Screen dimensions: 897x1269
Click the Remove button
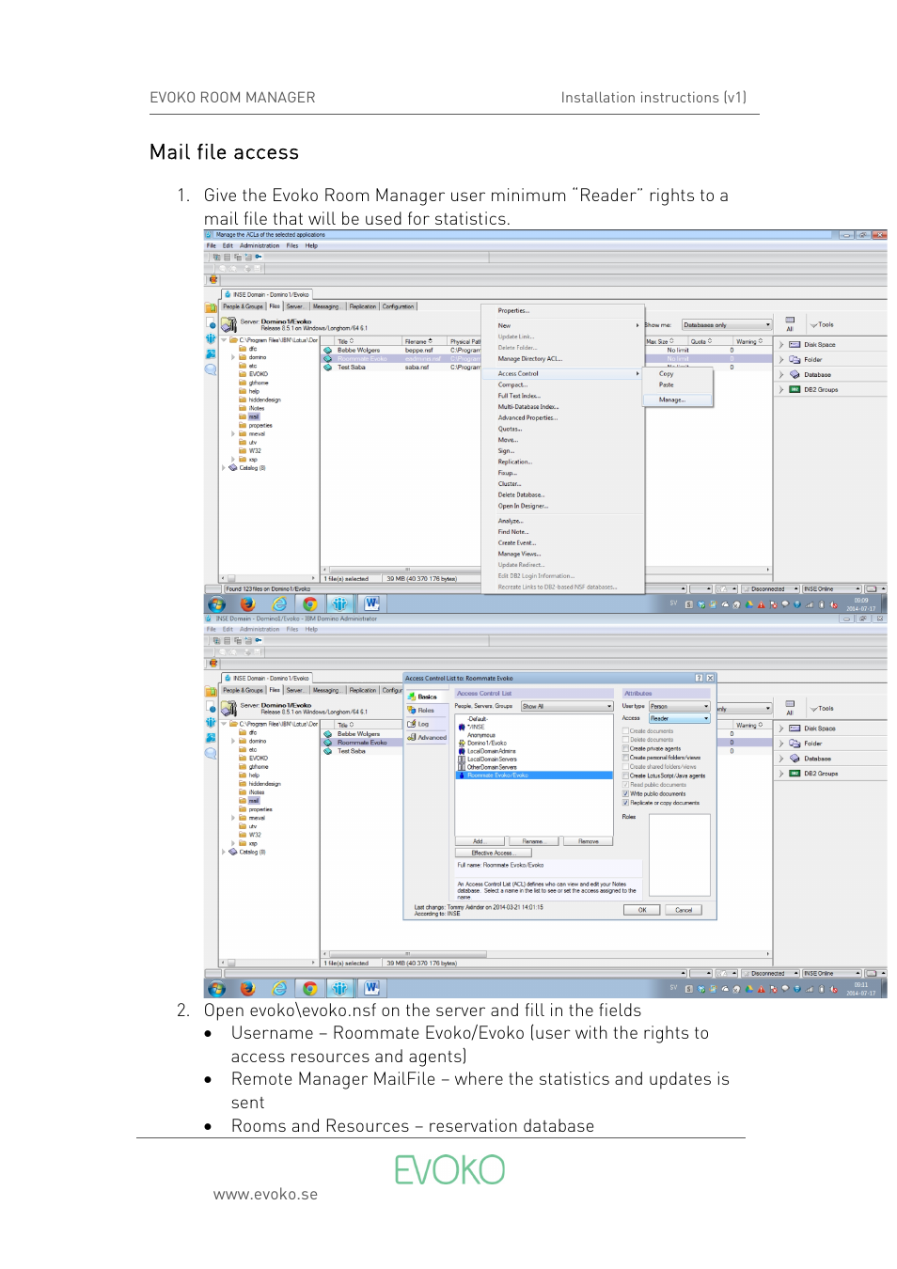tap(589, 841)
